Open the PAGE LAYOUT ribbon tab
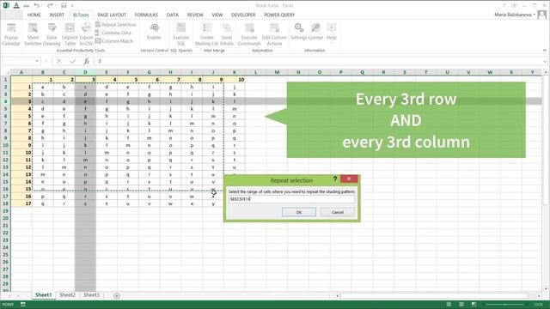 (112, 15)
